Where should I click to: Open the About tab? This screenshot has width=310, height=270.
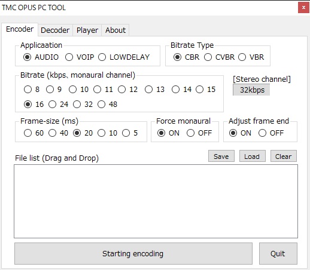116,30
